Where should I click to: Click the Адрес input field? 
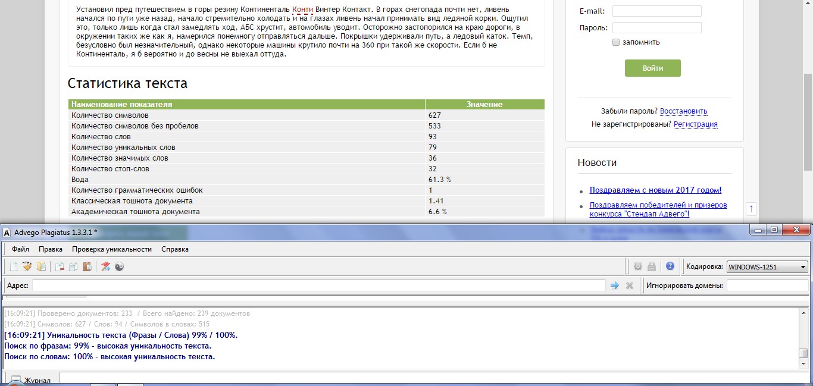coord(318,285)
